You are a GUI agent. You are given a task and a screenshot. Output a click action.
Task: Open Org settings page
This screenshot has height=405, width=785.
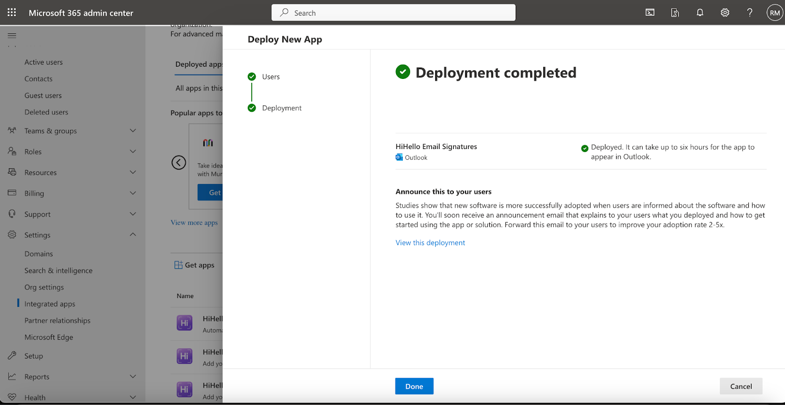click(x=44, y=287)
